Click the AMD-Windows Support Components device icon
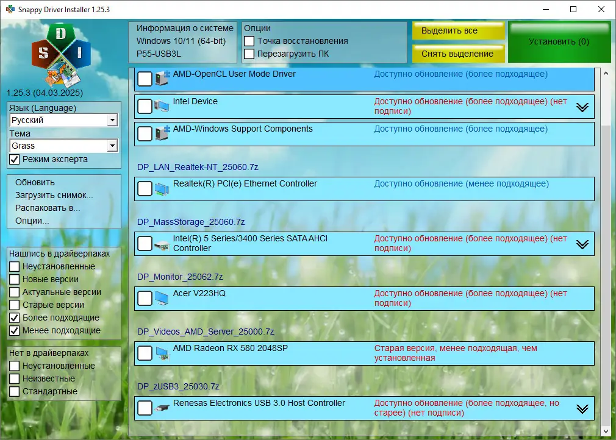The height and width of the screenshot is (440, 616). click(x=161, y=133)
